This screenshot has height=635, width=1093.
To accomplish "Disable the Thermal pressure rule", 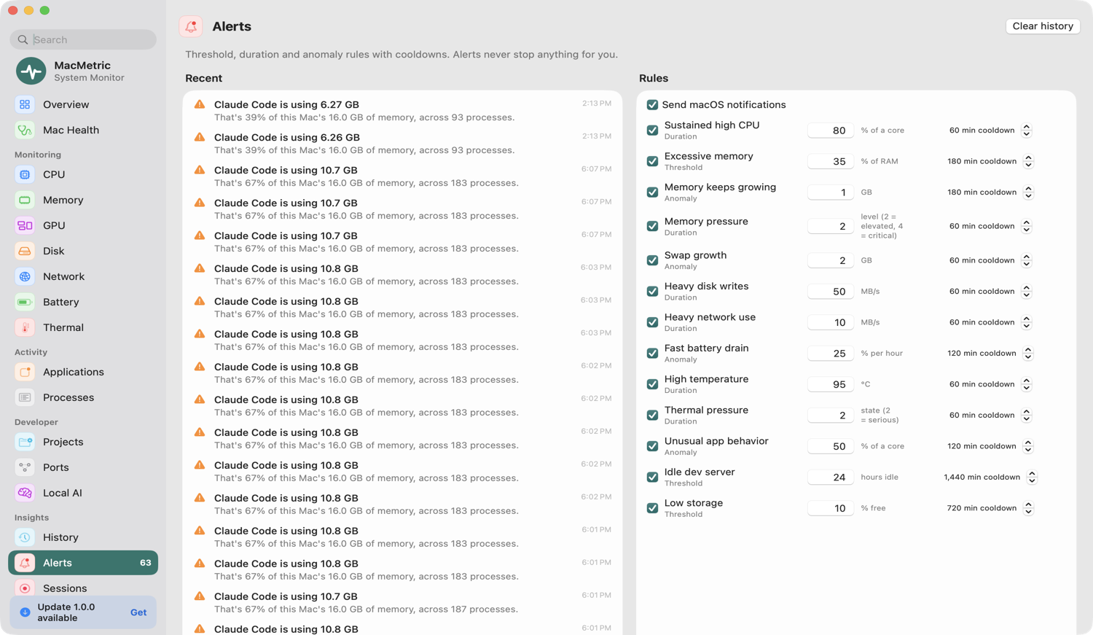I will [652, 415].
